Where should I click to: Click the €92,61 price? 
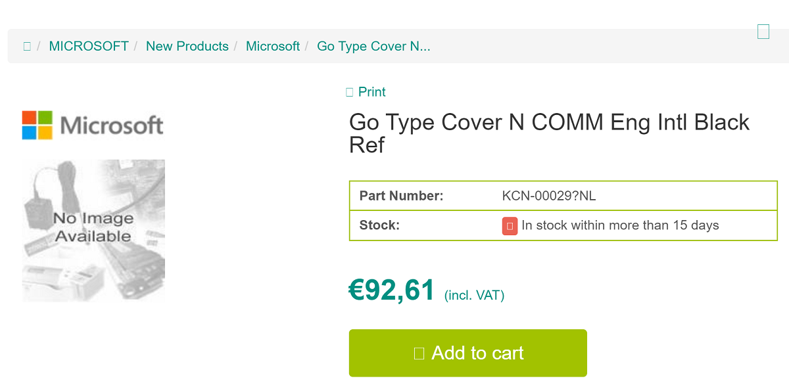(392, 290)
